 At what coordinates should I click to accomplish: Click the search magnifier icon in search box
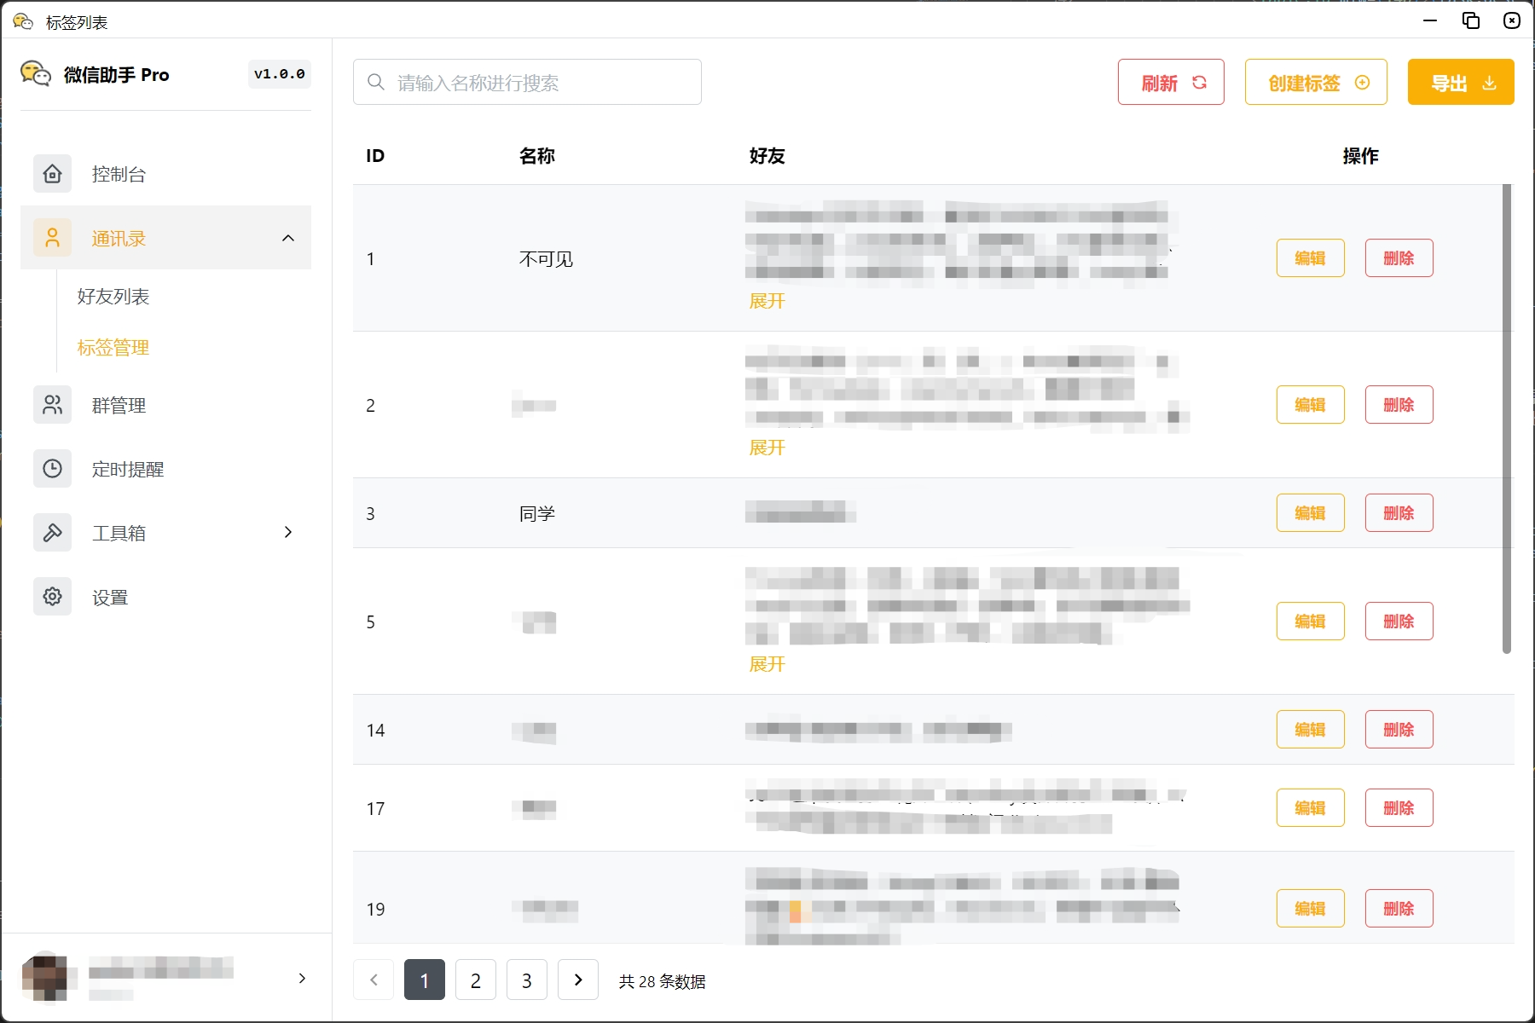coord(375,81)
